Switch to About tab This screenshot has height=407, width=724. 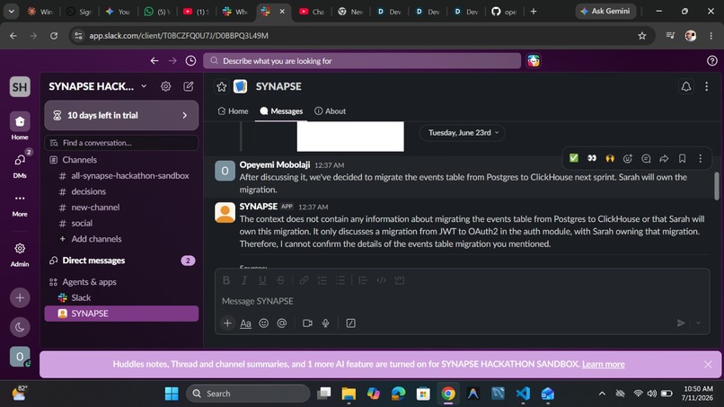click(331, 111)
